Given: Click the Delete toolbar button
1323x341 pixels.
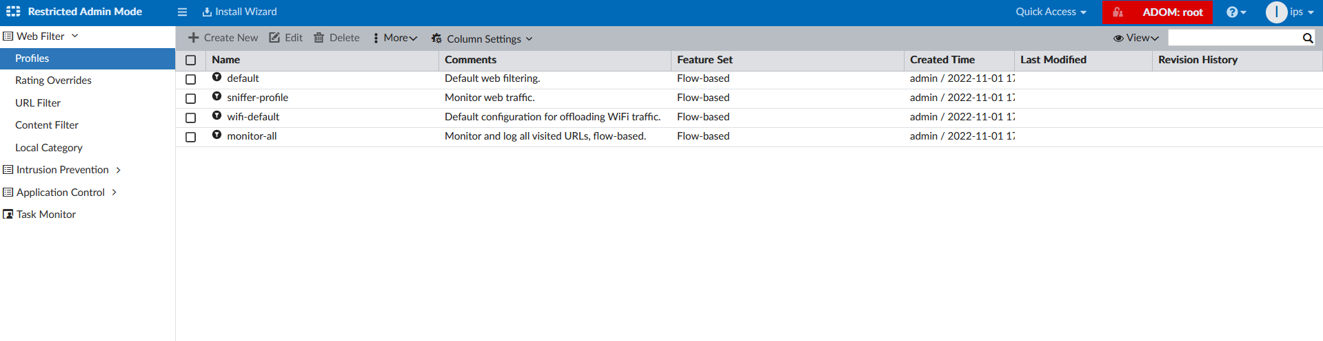Looking at the screenshot, I should [x=336, y=38].
